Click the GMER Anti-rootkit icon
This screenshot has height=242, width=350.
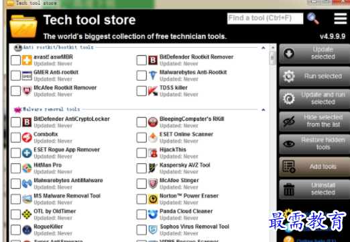click(27, 76)
